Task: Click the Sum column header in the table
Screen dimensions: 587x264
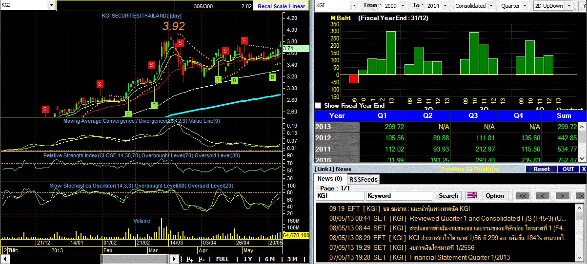Action: 564,116
